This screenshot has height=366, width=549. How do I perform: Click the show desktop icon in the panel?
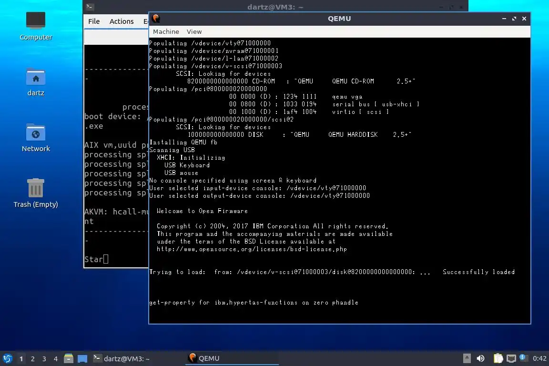82,359
